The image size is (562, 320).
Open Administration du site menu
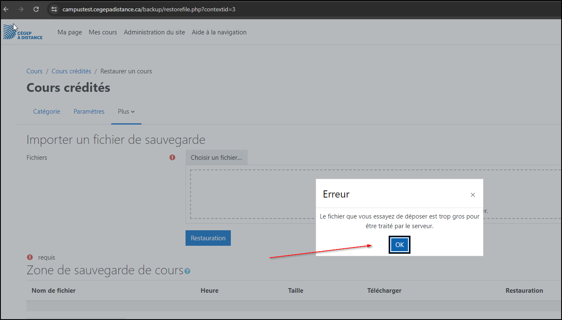pyautogui.click(x=154, y=32)
